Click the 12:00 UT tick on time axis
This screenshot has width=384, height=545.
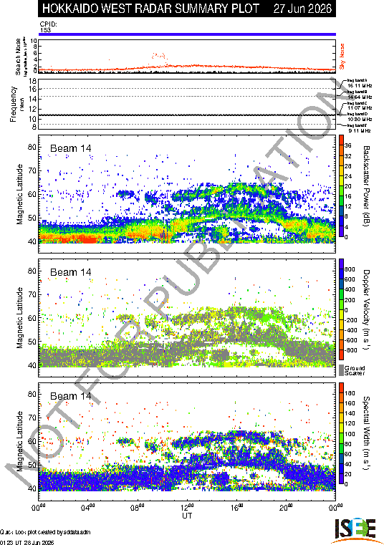(x=187, y=508)
